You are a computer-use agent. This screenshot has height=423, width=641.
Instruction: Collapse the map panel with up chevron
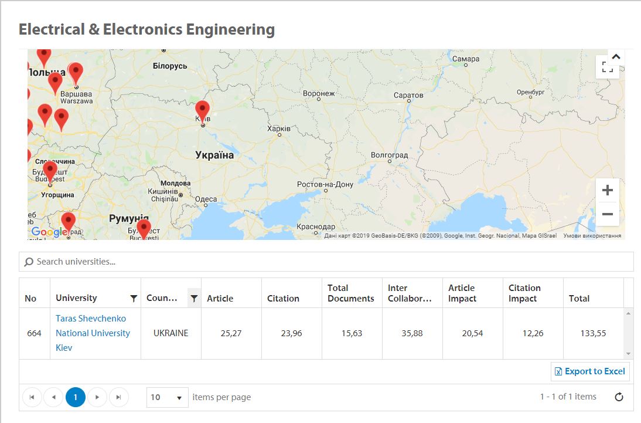[616, 56]
